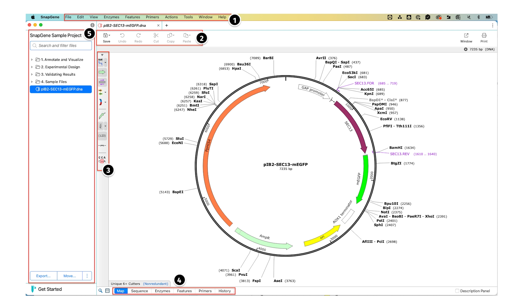515x303 pixels.
Task: Click the Redo arrow icon
Action: coord(138,36)
